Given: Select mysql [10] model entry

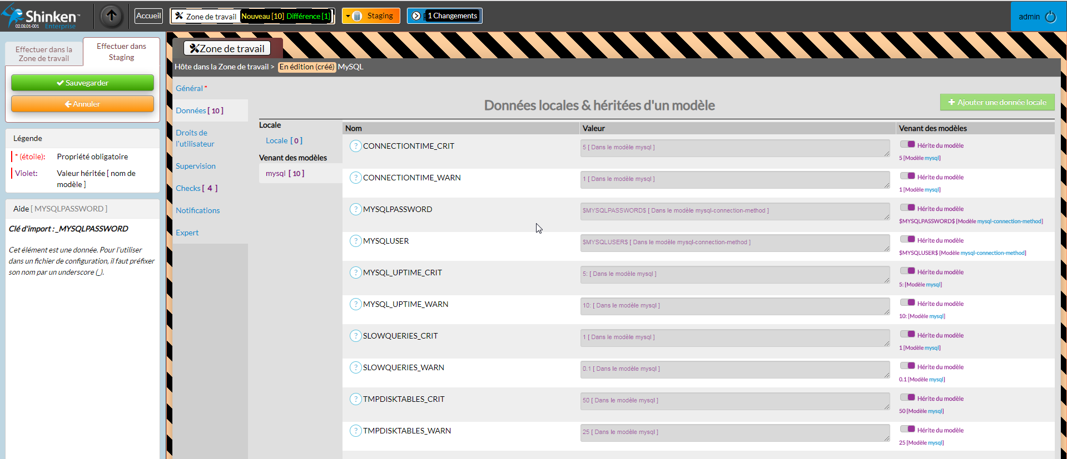Looking at the screenshot, I should pos(285,173).
